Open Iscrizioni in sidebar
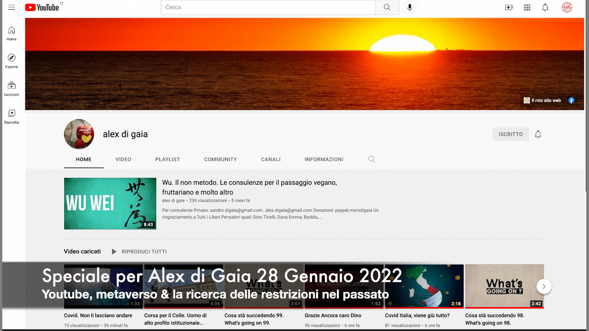The image size is (589, 331). [12, 88]
